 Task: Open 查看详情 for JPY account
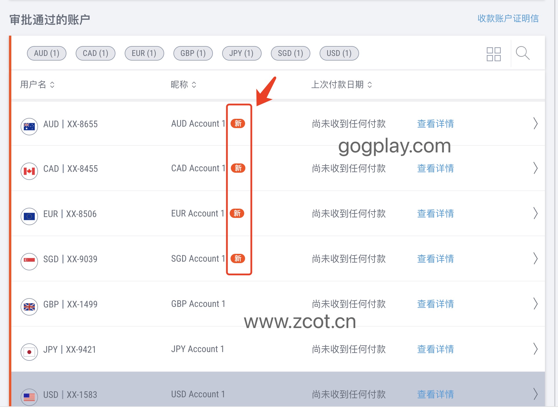click(435, 349)
